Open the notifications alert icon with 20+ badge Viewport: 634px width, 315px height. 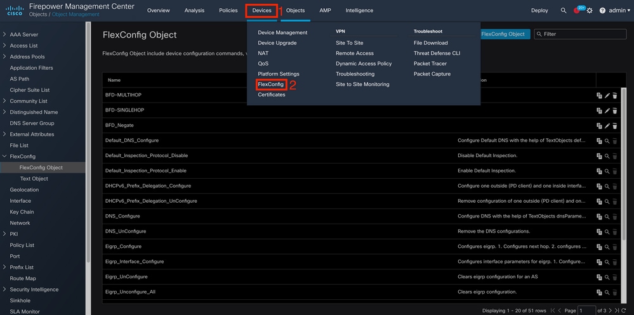pos(577,11)
